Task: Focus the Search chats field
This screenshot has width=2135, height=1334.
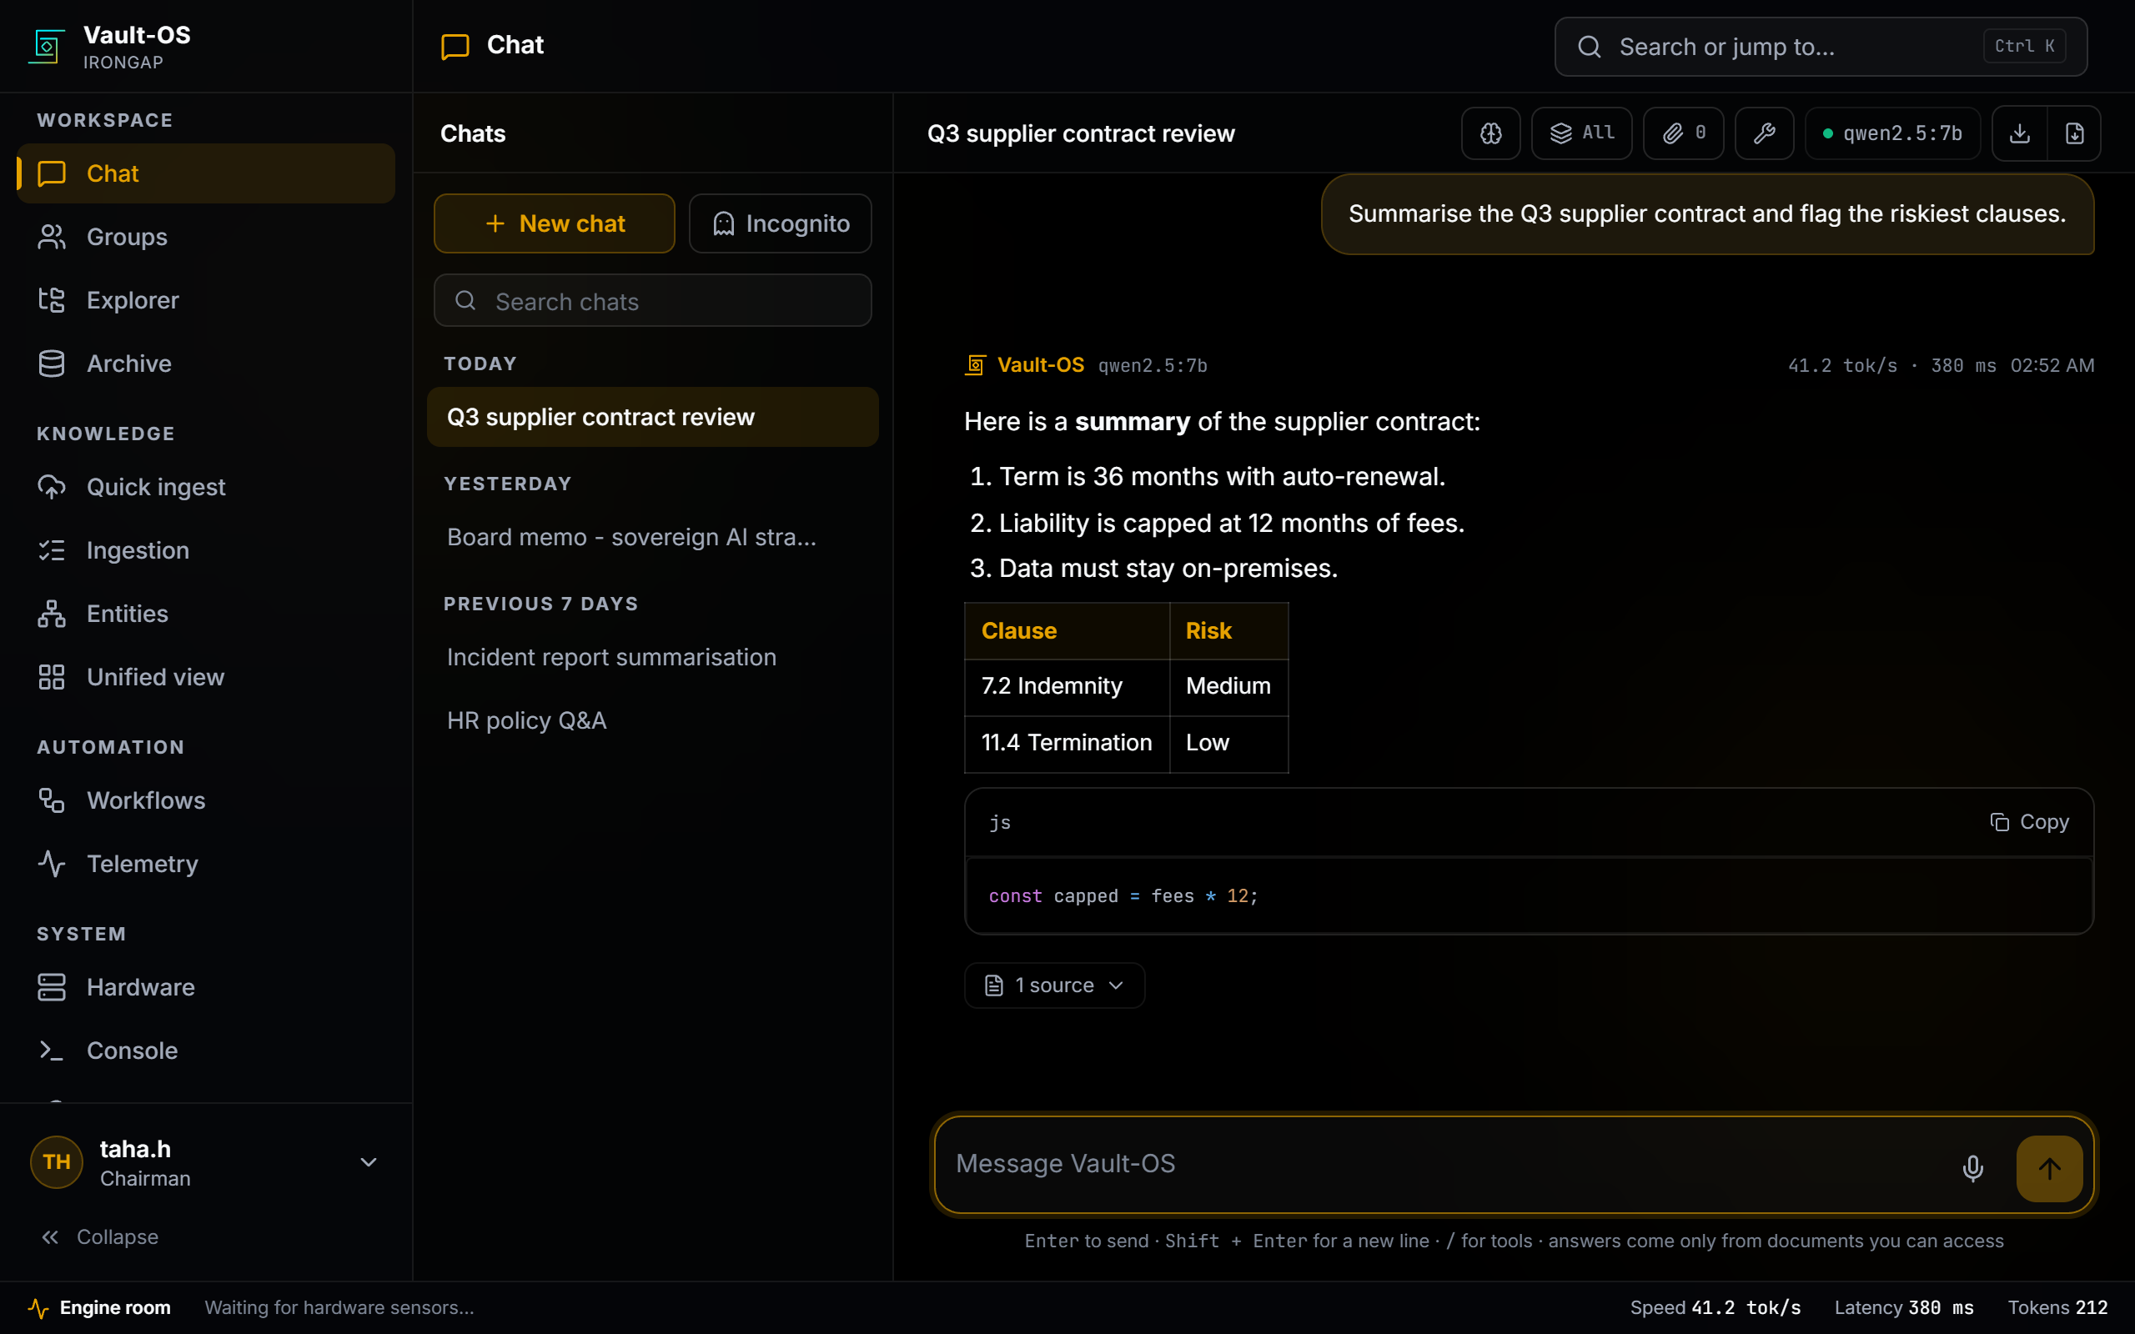Action: (653, 301)
